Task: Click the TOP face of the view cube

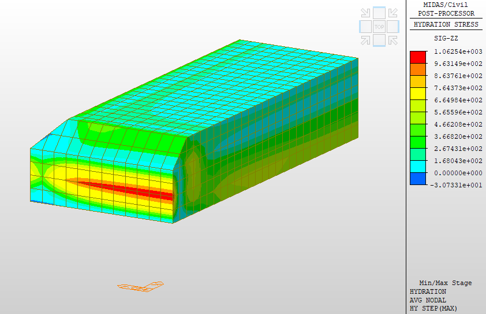Action: pos(379,27)
